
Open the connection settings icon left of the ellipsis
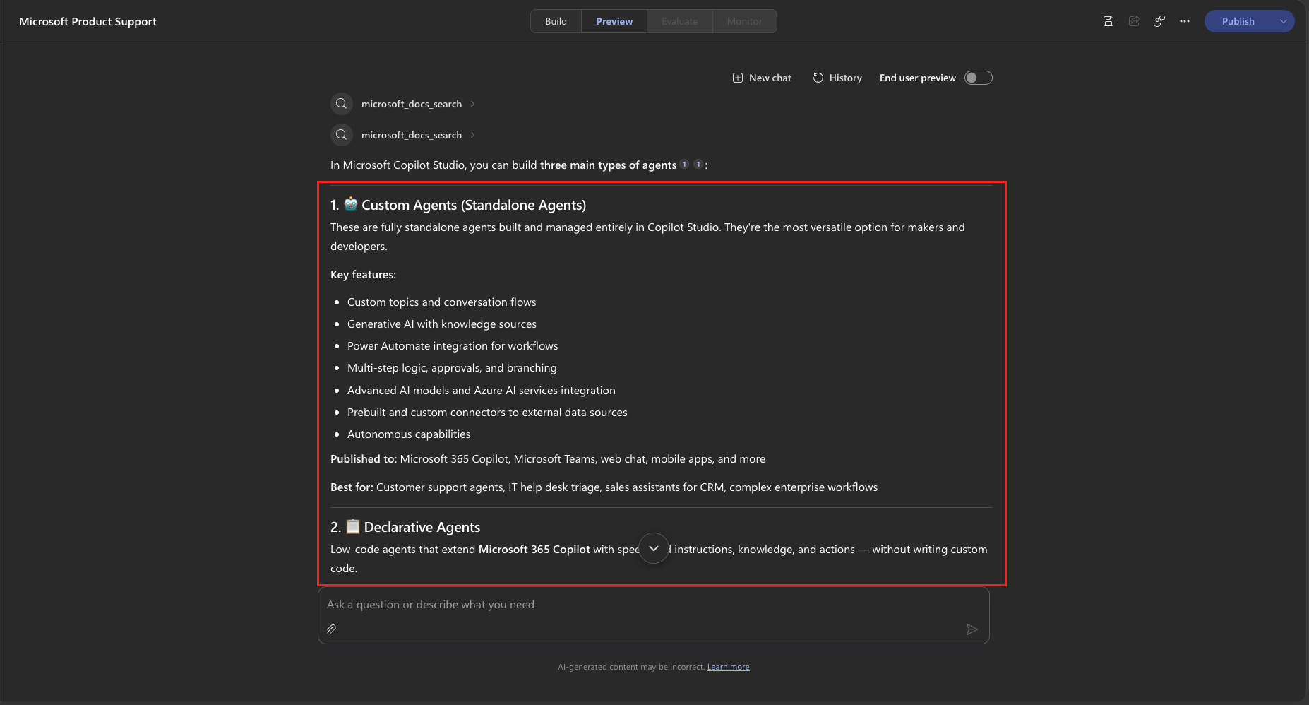click(1159, 21)
